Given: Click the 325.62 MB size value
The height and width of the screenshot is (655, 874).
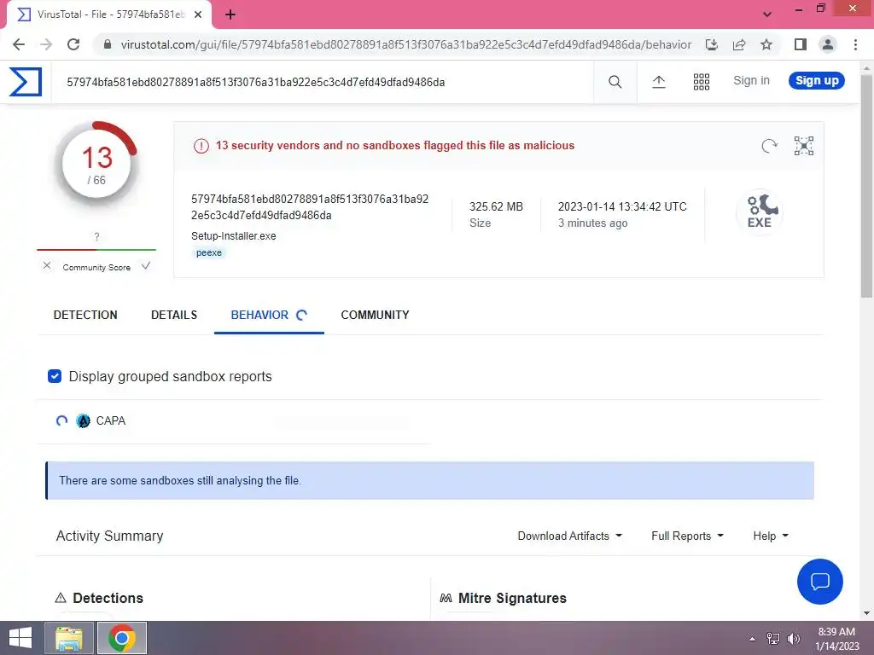Looking at the screenshot, I should (x=496, y=206).
